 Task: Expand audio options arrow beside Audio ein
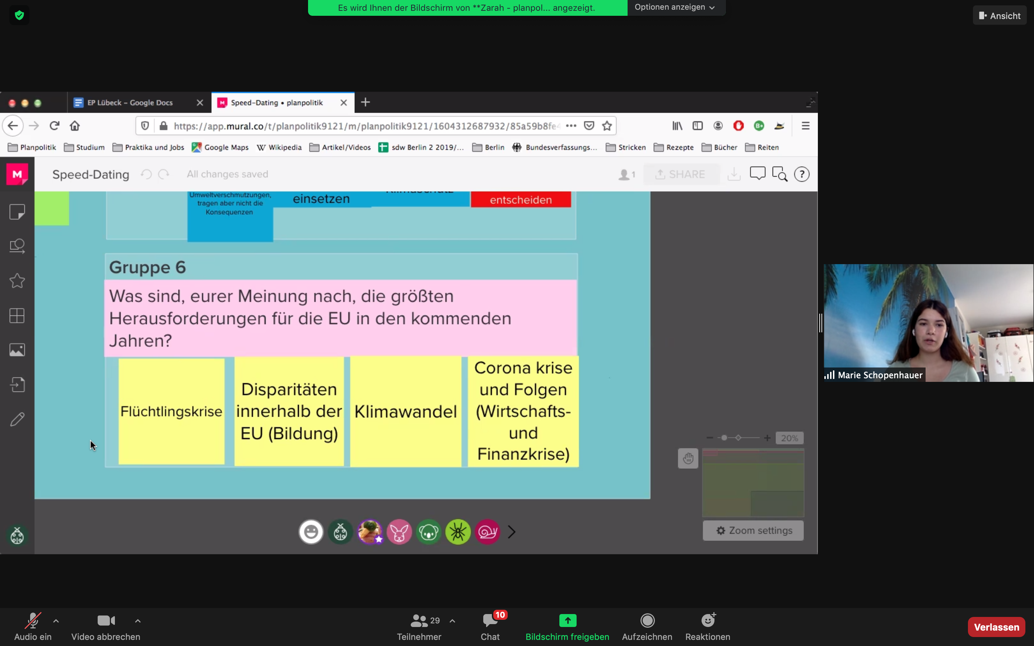tap(56, 621)
